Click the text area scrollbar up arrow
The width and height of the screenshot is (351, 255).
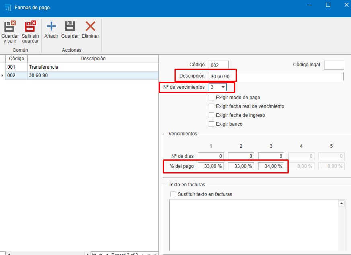pyautogui.click(x=341, y=203)
